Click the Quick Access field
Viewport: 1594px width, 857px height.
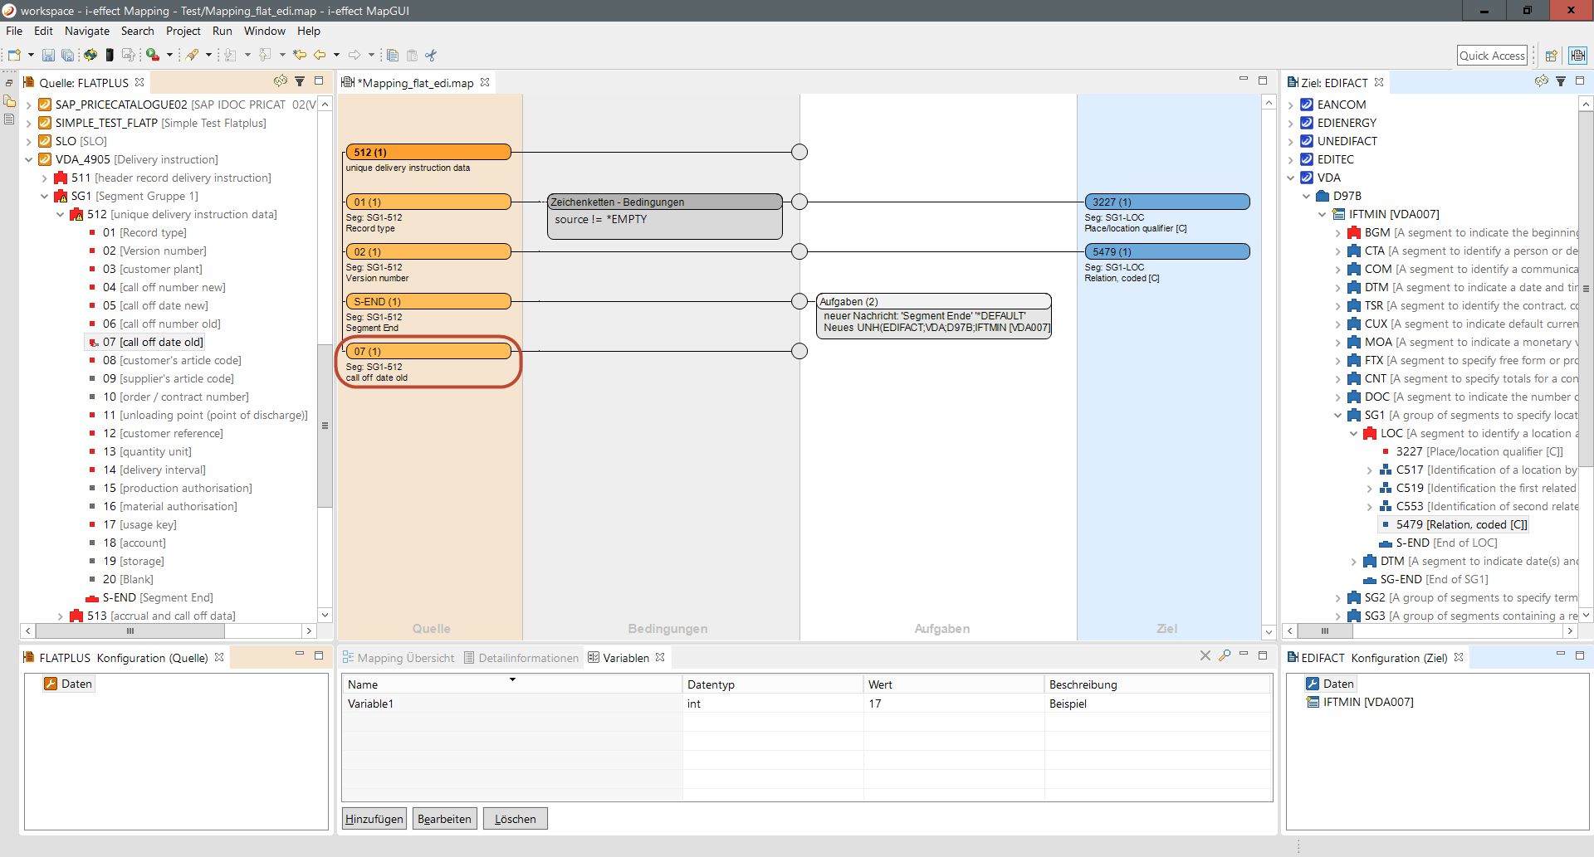(x=1492, y=56)
